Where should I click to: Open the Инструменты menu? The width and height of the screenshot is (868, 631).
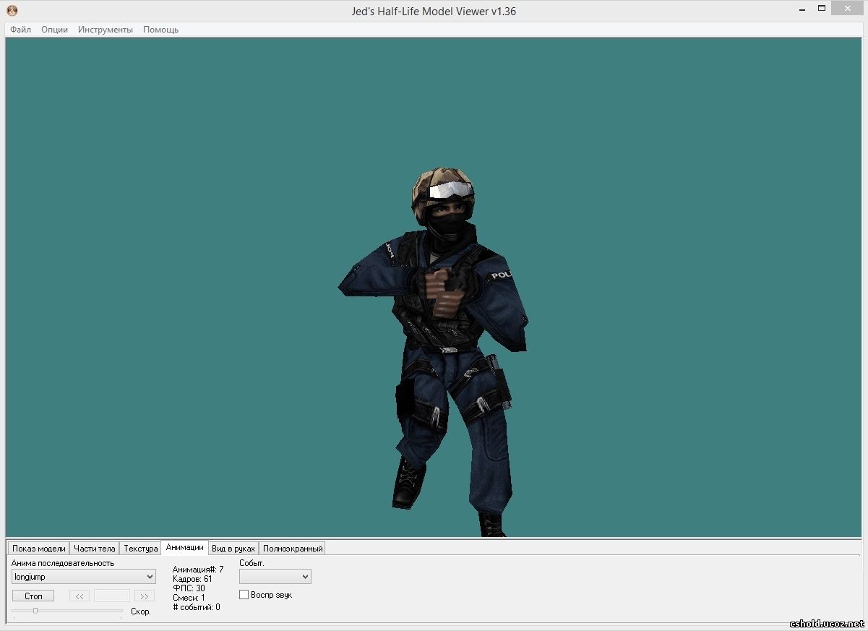coord(106,30)
